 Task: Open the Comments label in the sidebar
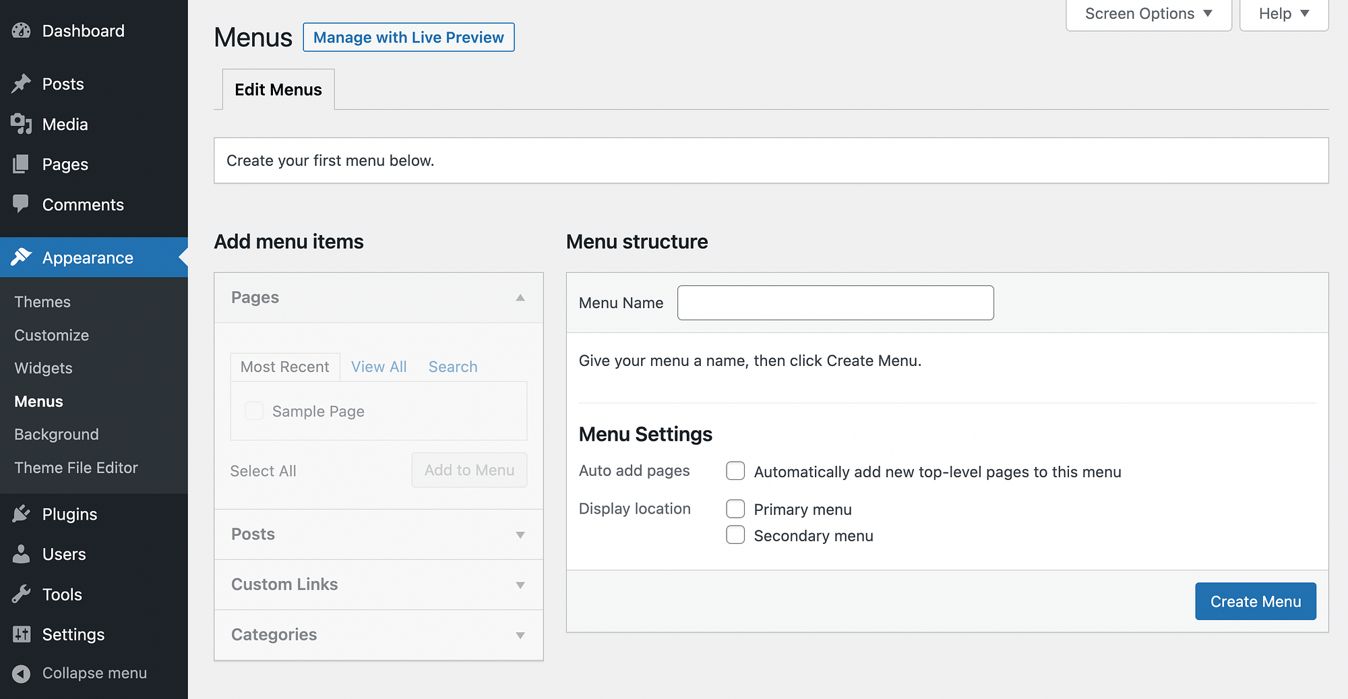pos(83,204)
